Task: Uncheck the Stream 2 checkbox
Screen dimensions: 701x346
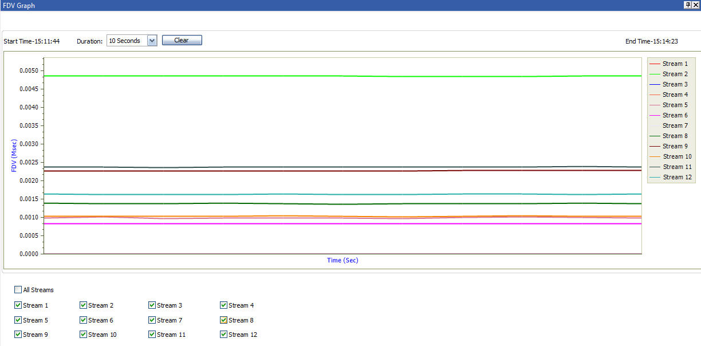Action: tap(84, 305)
